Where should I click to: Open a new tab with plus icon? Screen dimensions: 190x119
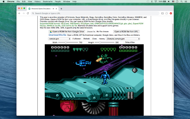point(61,9)
